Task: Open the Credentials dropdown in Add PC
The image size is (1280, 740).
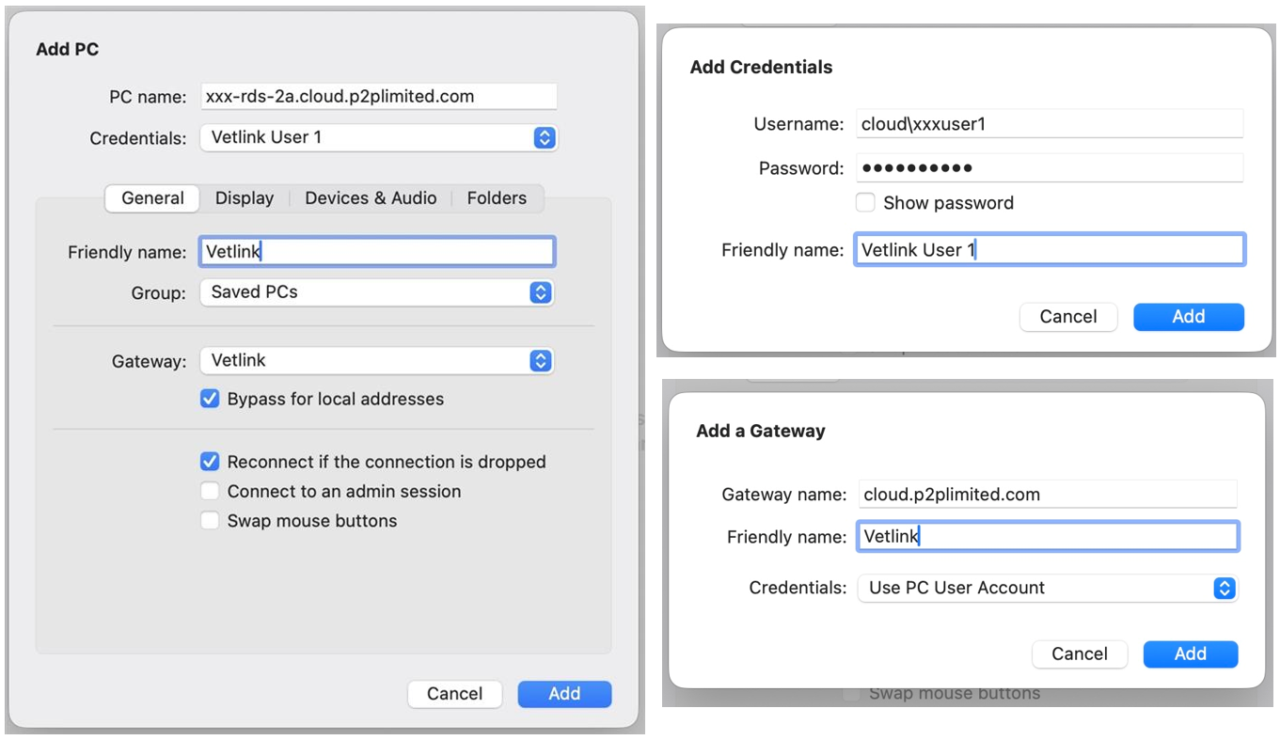Action: (378, 137)
